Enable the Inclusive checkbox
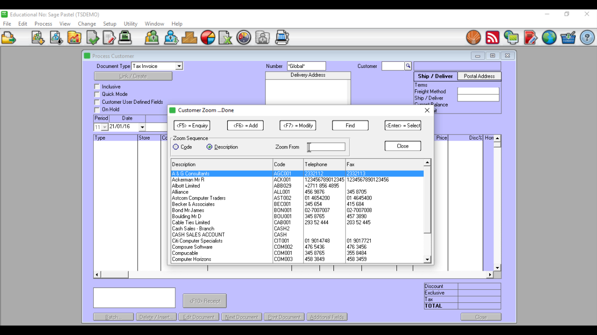Image resolution: width=597 pixels, height=335 pixels. tap(97, 87)
